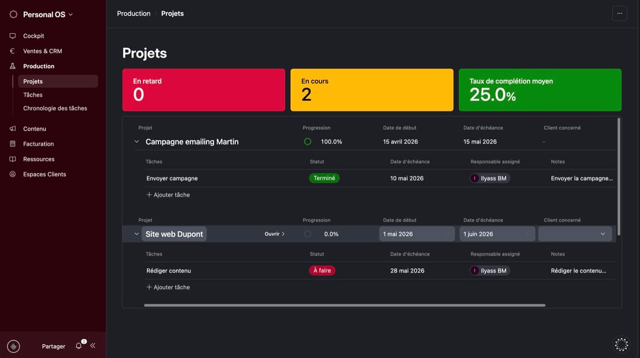The image size is (640, 358).
Task: Click the Espaces Clients person icon
Action: click(13, 174)
